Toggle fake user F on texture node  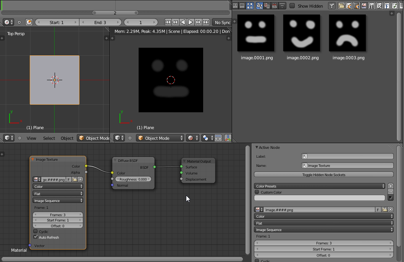click(69, 179)
